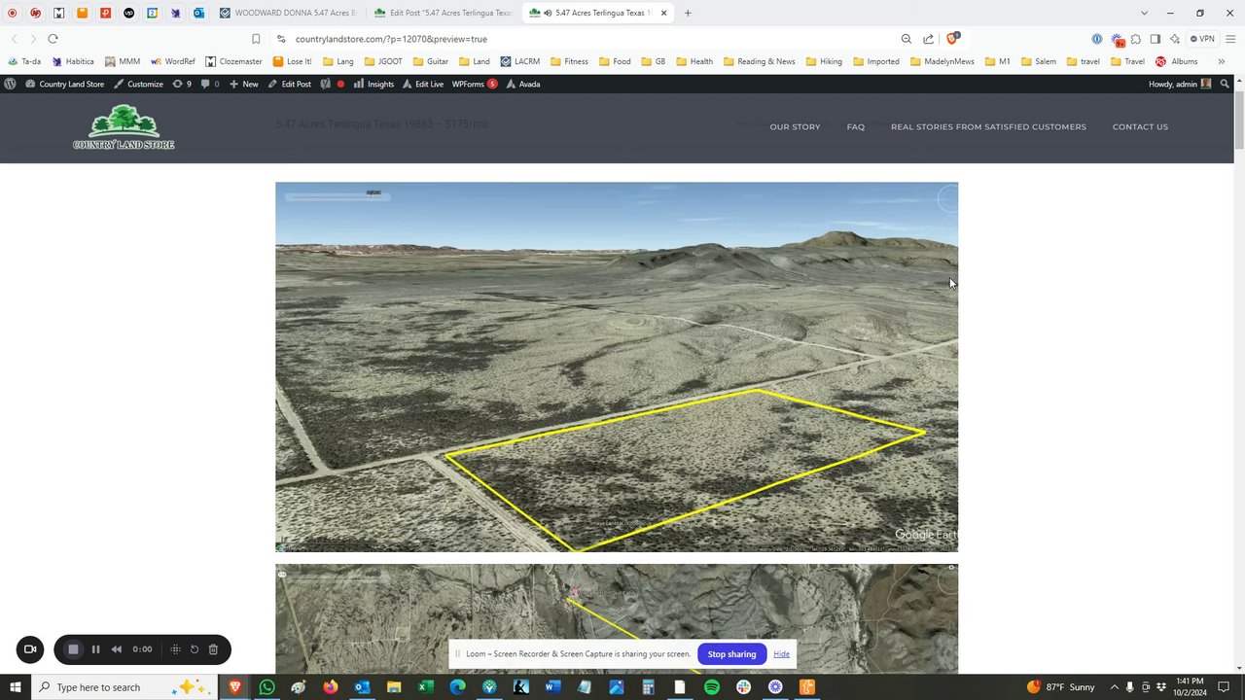This screenshot has height=700, width=1245.
Task: Stop the Loom recording
Action: [x=73, y=649]
